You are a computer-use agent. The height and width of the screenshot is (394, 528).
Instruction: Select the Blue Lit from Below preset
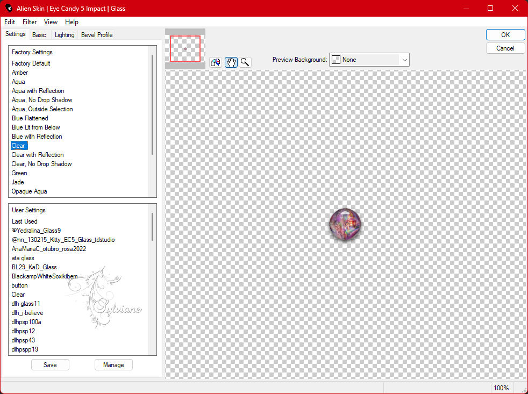(35, 127)
